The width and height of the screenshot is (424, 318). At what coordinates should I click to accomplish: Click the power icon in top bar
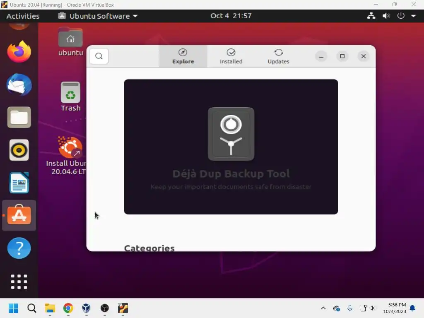(x=401, y=16)
